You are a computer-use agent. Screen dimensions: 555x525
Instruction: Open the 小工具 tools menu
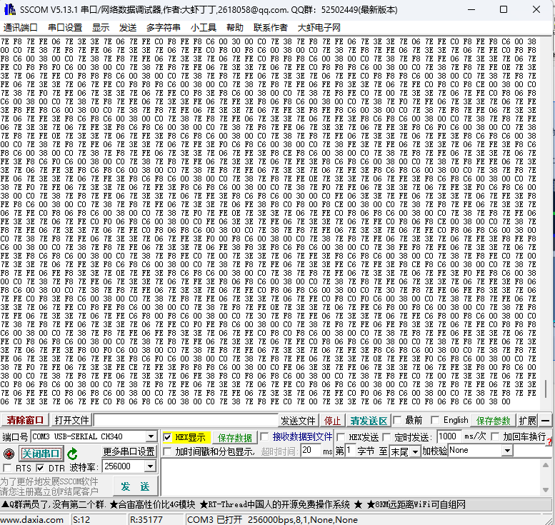tap(204, 27)
